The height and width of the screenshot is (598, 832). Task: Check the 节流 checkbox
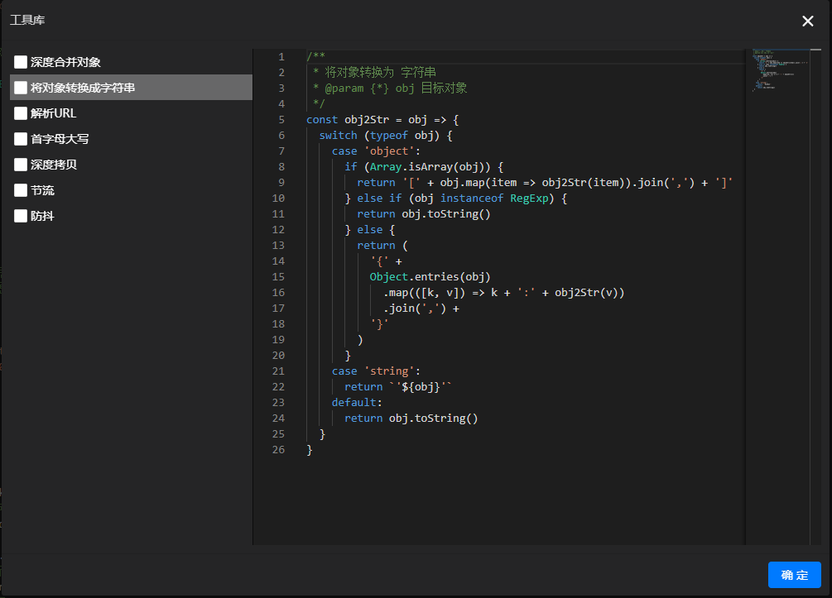click(x=21, y=190)
